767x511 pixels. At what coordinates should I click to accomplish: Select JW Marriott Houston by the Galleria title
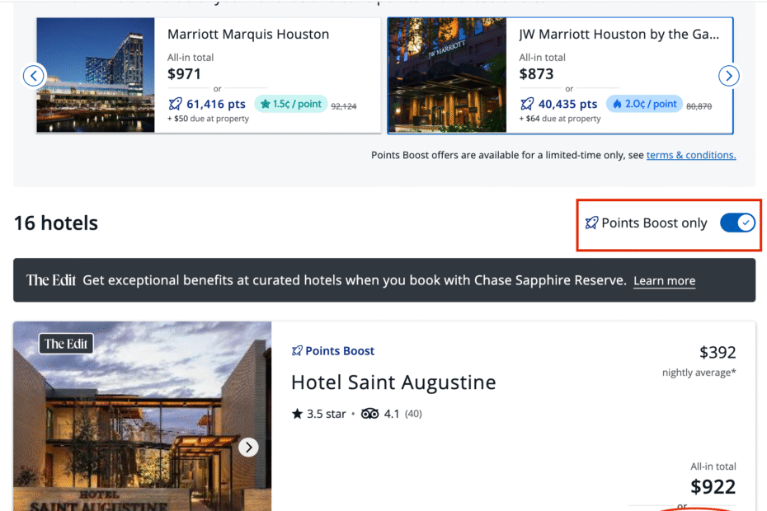[619, 35]
